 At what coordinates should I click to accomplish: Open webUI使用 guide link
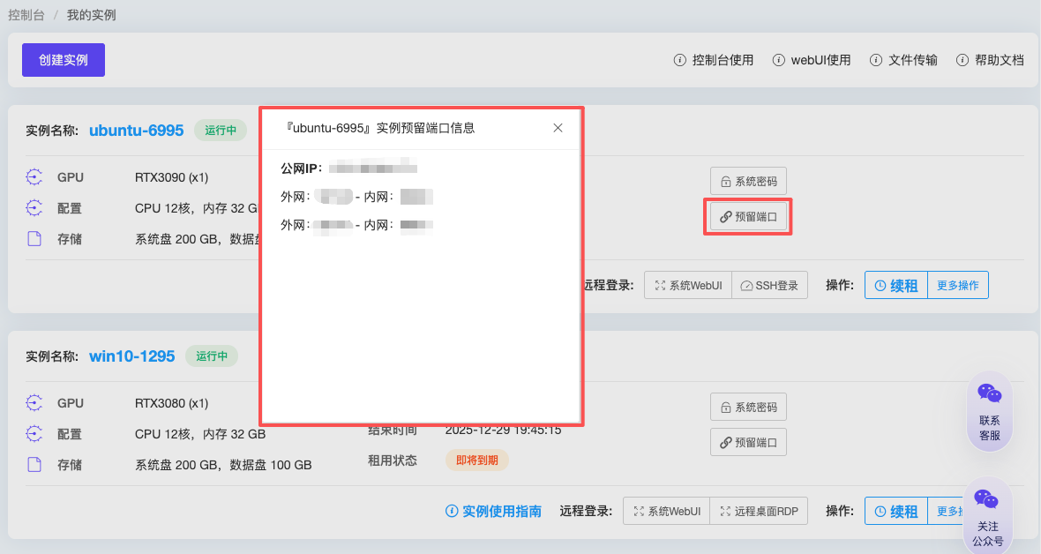812,60
